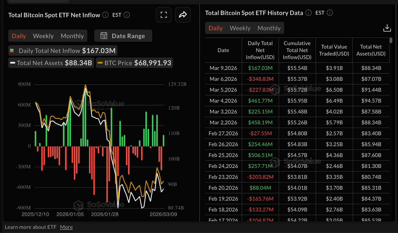Open fullscreen view of the inflow chart

click(x=164, y=15)
